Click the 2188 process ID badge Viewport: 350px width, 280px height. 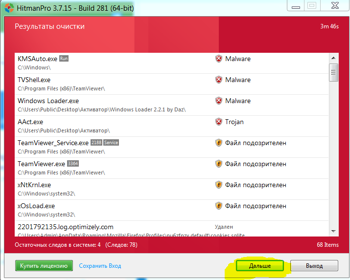pos(96,143)
